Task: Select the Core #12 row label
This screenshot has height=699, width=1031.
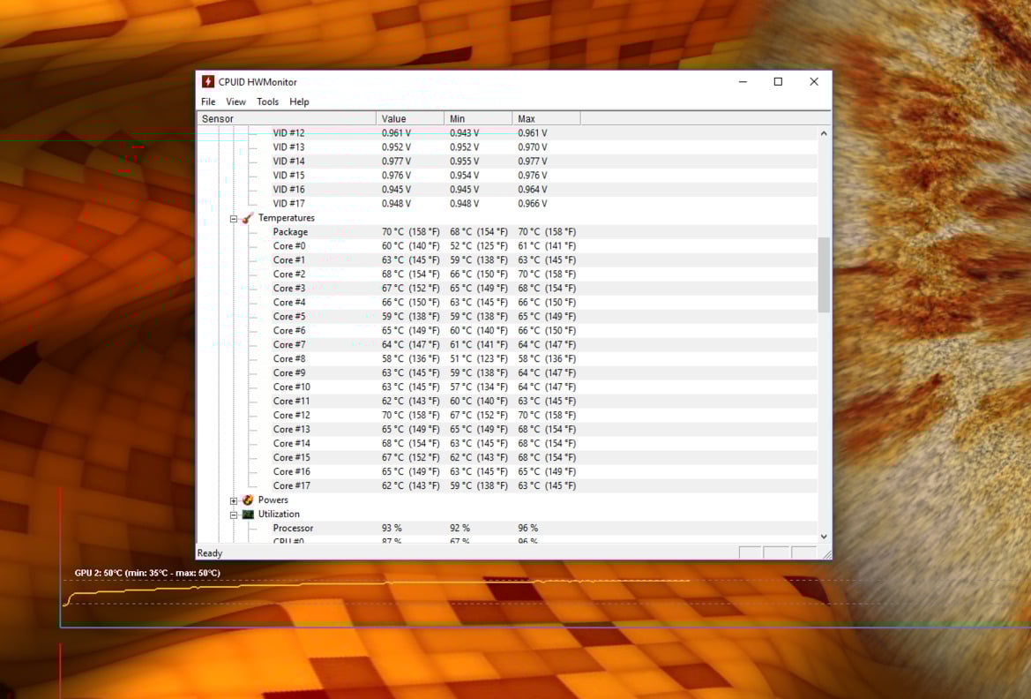Action: click(291, 416)
